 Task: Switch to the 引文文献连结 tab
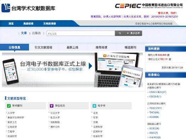43,47
